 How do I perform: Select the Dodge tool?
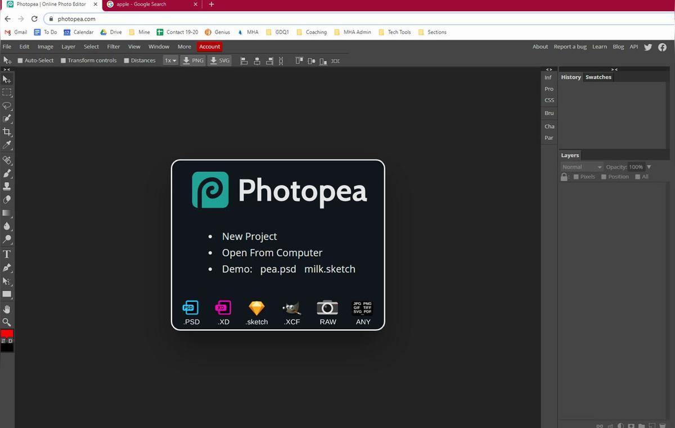[x=7, y=239]
